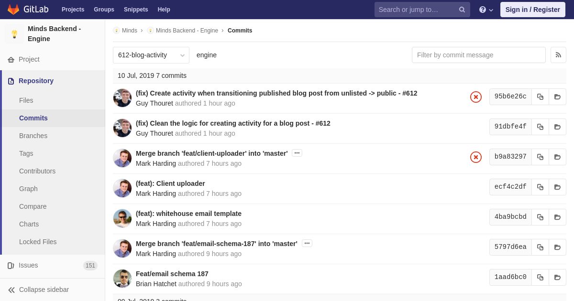Click the GitLab fox logo
Viewport: 574px width, 301px height.
click(13, 10)
